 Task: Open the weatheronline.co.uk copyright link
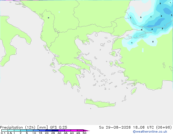[150, 132]
